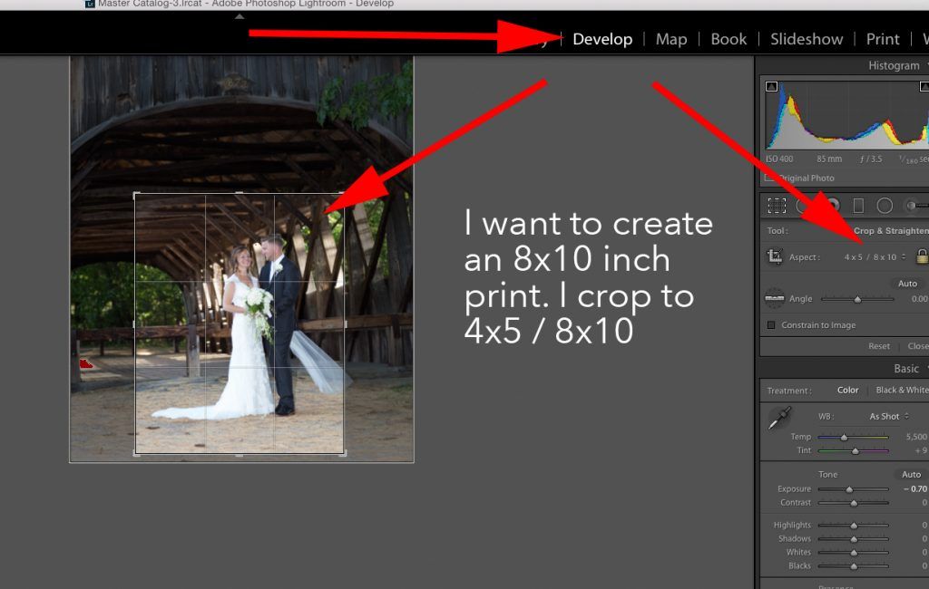Toggle the aspect ratio lock icon
Viewport: 929px width, 589px height.
922,256
